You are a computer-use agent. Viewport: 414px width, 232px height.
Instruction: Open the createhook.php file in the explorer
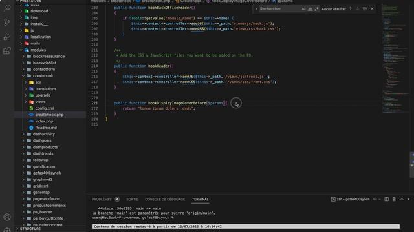tap(49, 115)
